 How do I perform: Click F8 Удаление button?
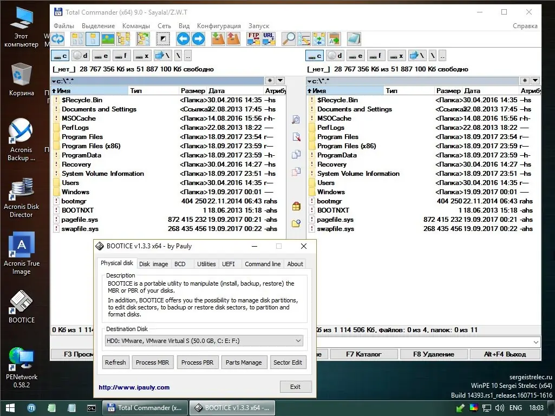pyautogui.click(x=434, y=354)
